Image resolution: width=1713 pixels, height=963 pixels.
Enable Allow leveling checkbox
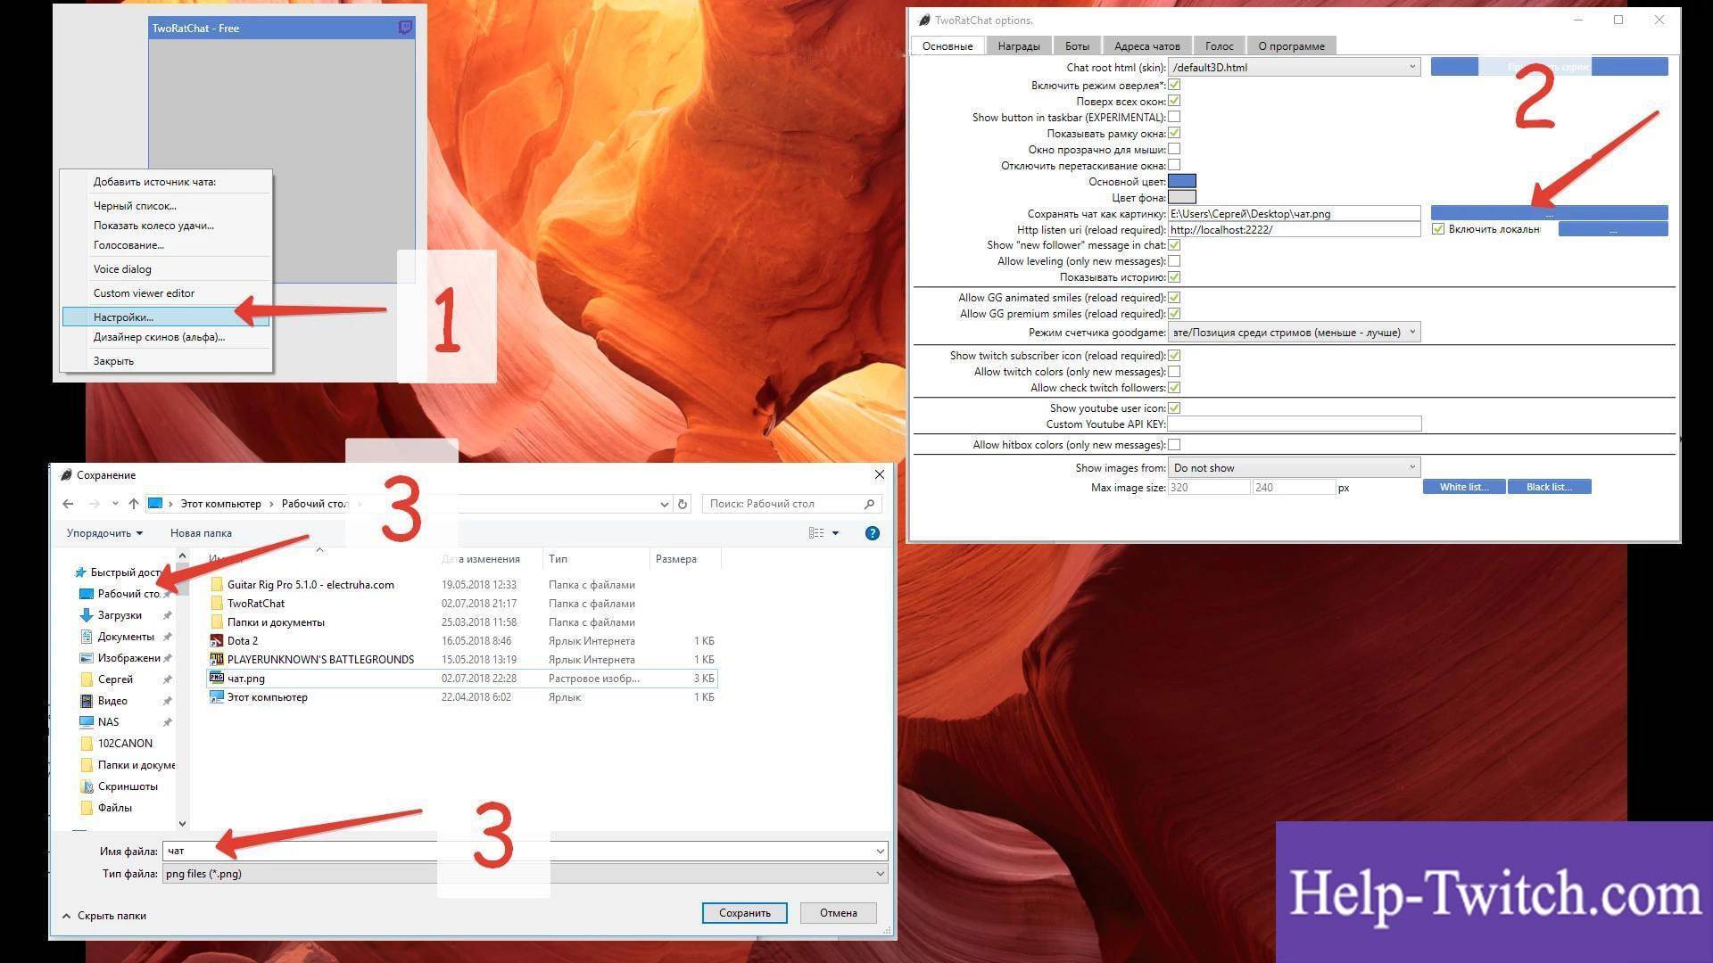1174,261
